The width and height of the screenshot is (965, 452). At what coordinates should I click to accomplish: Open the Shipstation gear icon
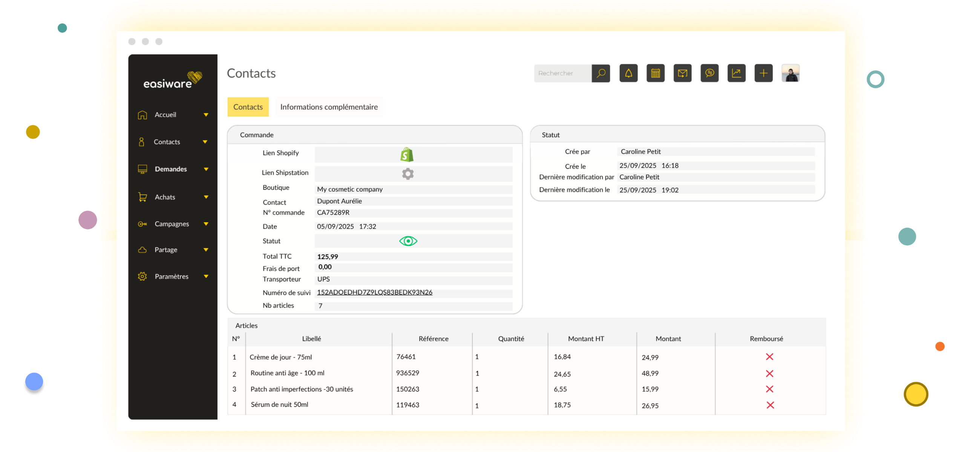[407, 174]
